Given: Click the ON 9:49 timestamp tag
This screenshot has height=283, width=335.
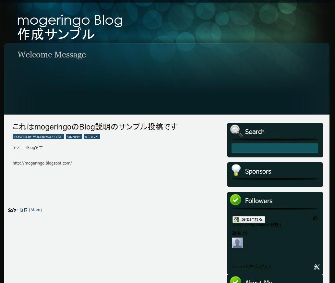Looking at the screenshot, I should tap(74, 137).
